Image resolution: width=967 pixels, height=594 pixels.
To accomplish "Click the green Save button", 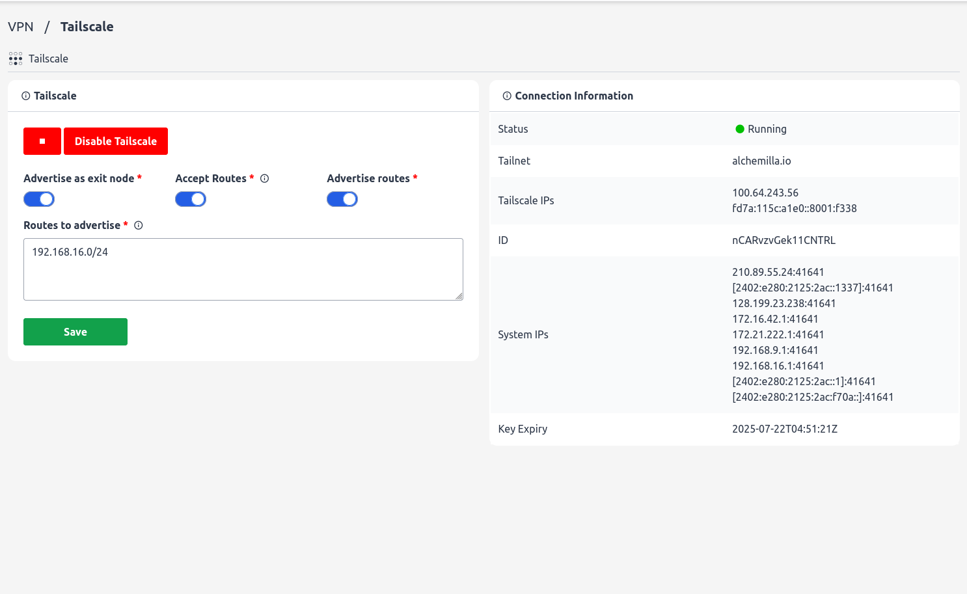I will [75, 332].
